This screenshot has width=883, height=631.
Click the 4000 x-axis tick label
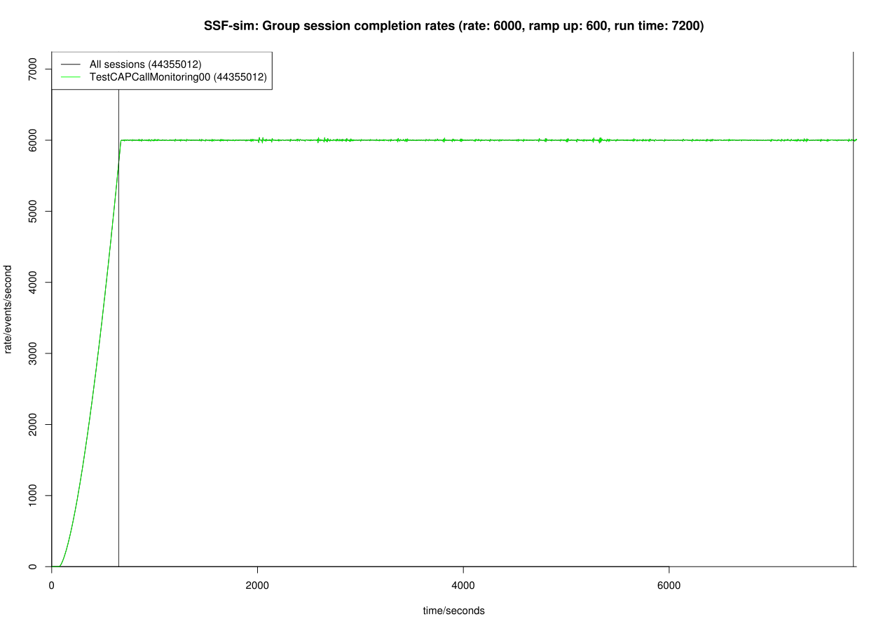coord(464,584)
